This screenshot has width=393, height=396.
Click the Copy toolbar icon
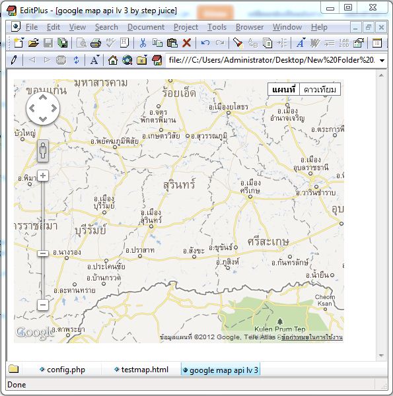click(157, 43)
